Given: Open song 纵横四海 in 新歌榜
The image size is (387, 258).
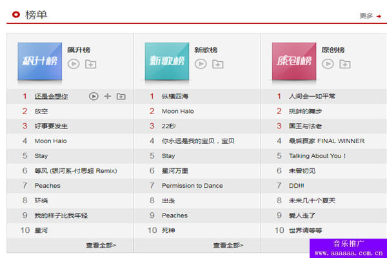Looking at the screenshot, I should click(175, 96).
